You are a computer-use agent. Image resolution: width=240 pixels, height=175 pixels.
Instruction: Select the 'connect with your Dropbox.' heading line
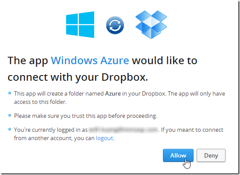pyautogui.click(x=78, y=77)
